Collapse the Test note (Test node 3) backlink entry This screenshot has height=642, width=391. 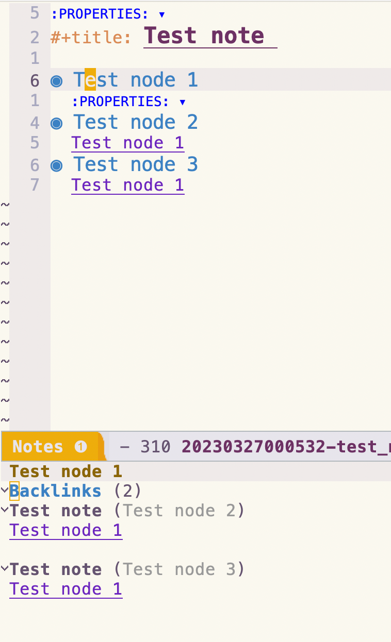coord(5,568)
